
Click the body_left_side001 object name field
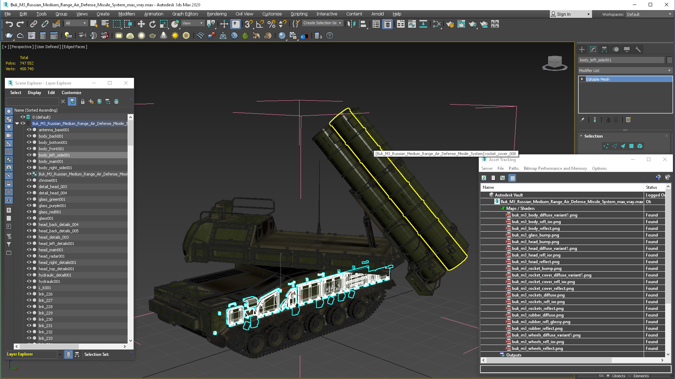pos(621,60)
